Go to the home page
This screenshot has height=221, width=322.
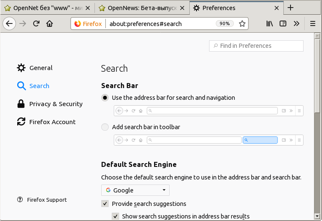tap(50, 24)
